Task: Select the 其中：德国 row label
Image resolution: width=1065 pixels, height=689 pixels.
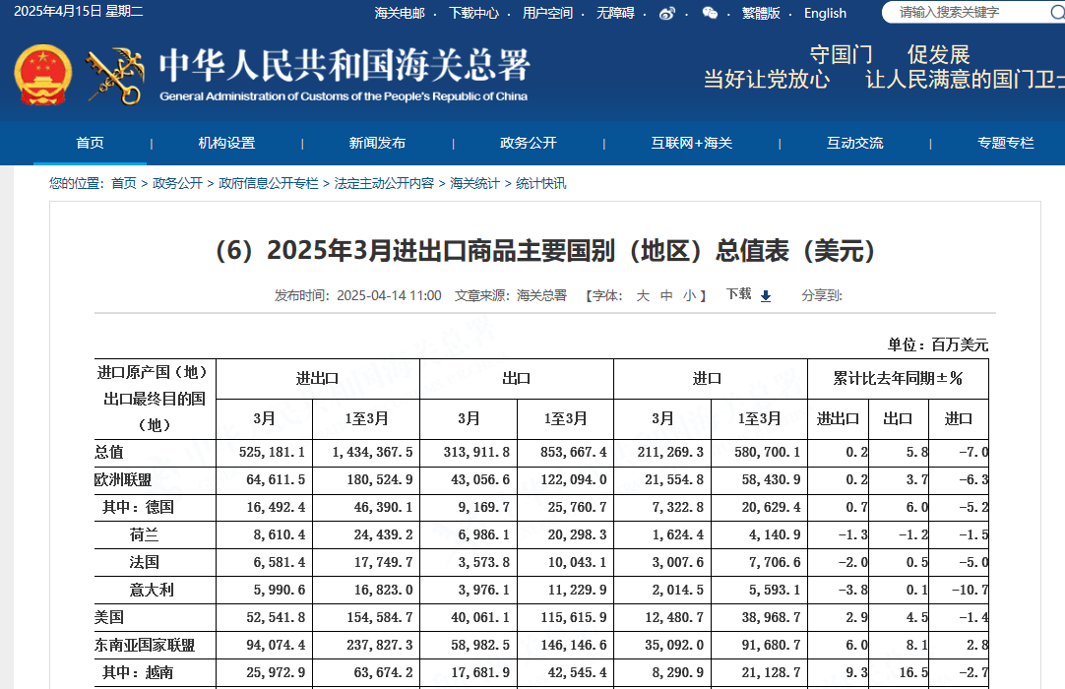Action: tap(139, 508)
